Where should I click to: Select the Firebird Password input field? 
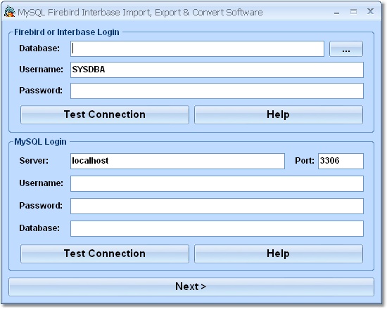(217, 91)
